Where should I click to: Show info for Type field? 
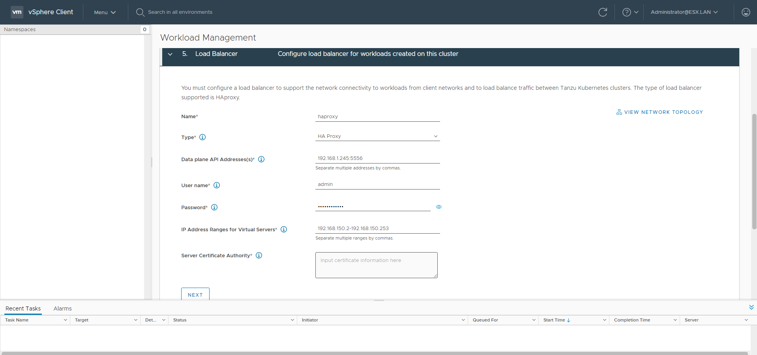click(202, 137)
